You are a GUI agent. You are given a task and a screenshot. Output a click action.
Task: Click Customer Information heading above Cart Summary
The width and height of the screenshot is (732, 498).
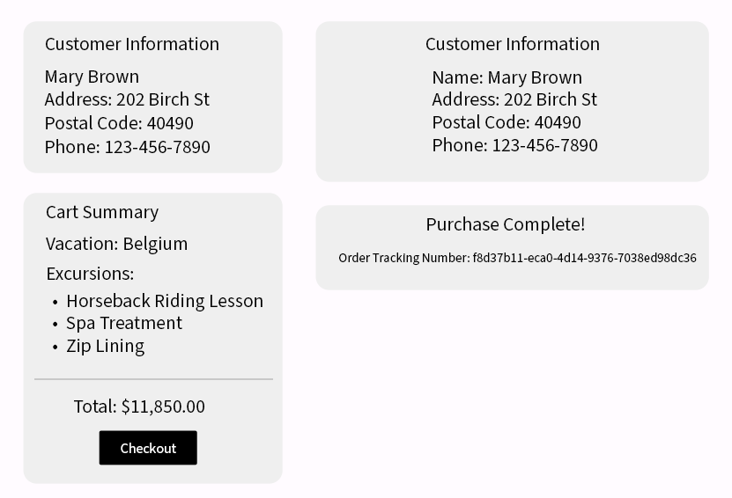tap(132, 44)
